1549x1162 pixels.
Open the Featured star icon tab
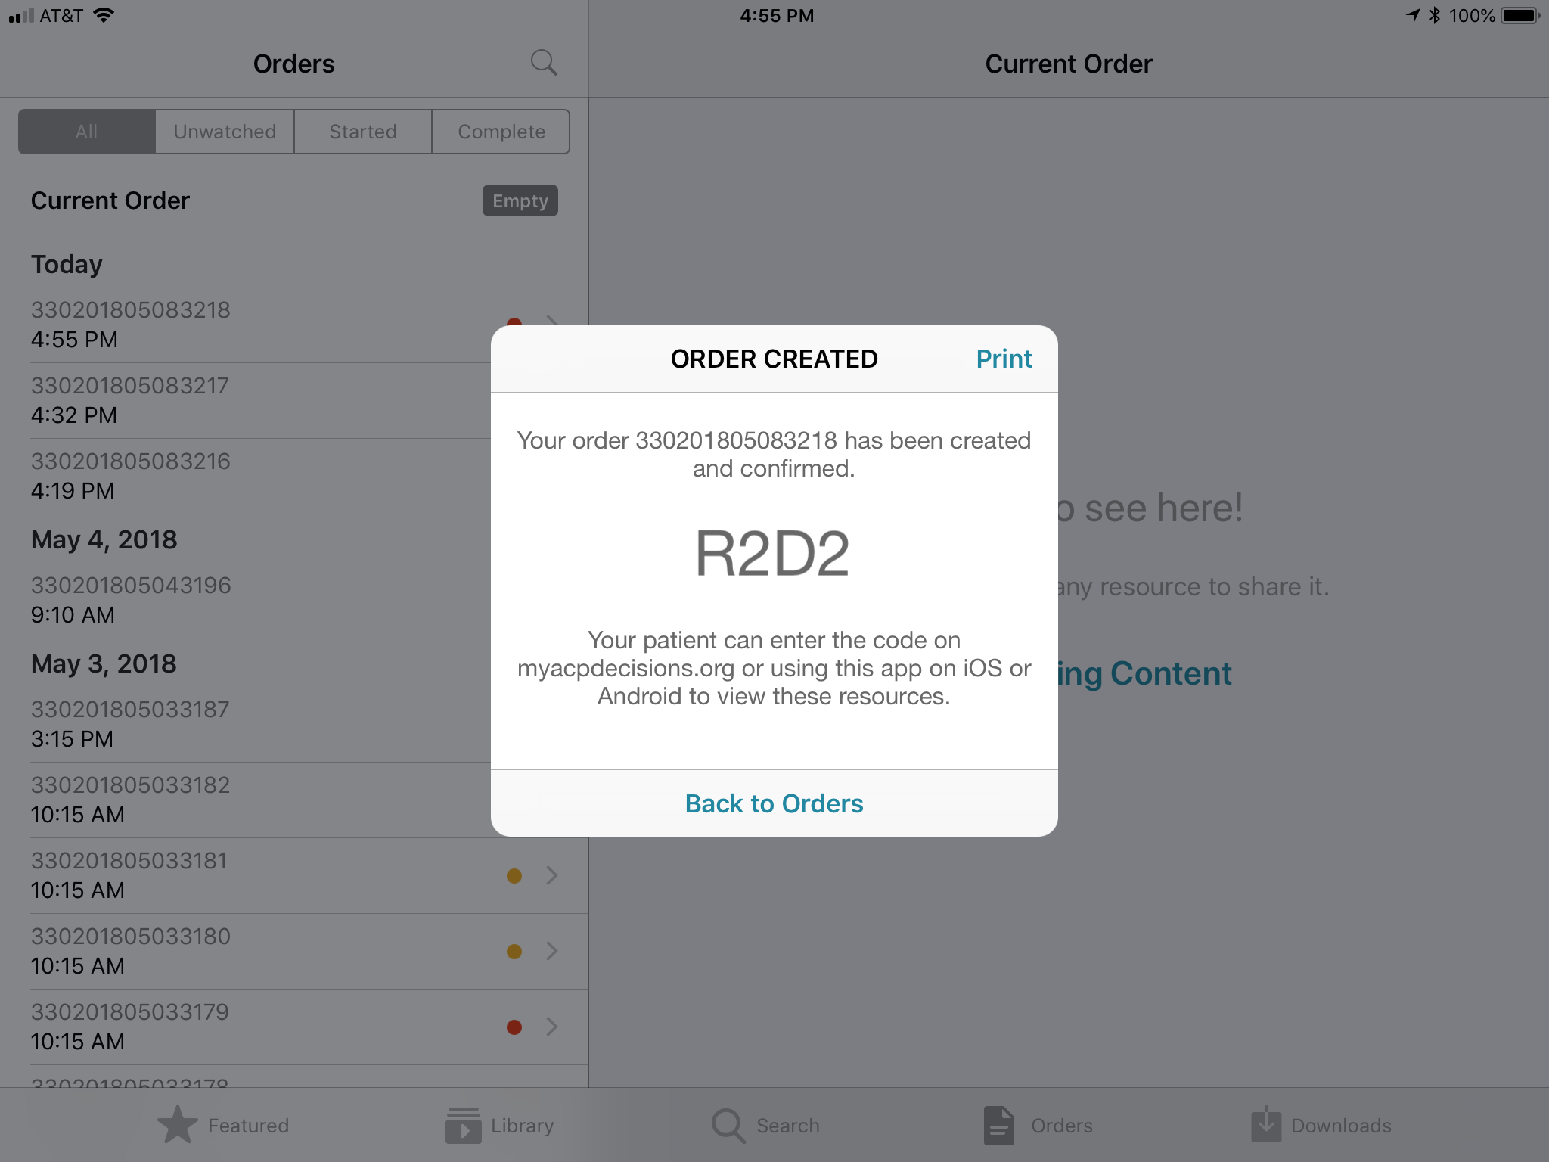[x=178, y=1125]
